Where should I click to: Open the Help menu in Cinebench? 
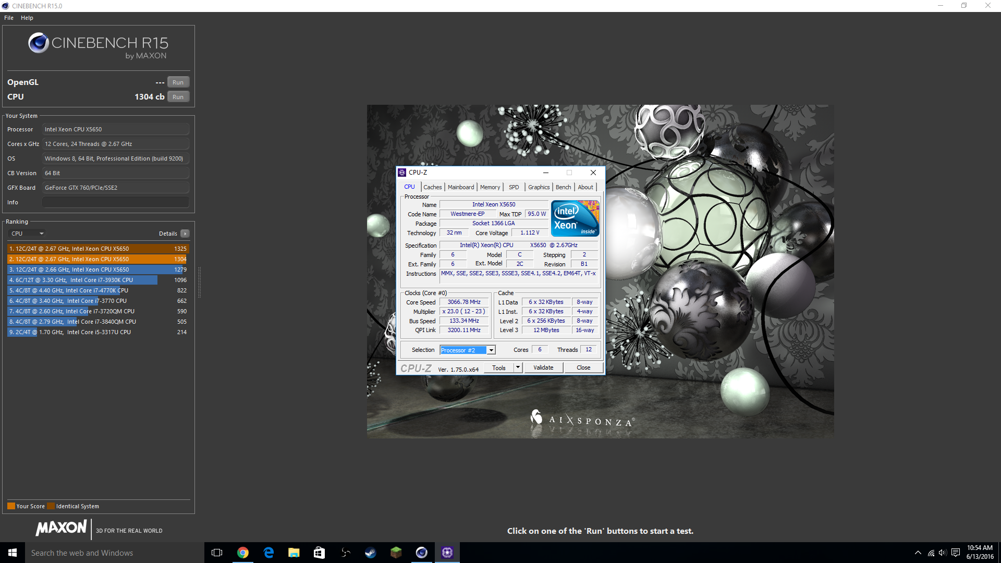27,18
